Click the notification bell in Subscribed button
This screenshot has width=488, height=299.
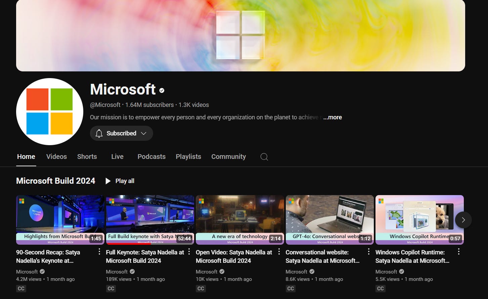tap(99, 133)
